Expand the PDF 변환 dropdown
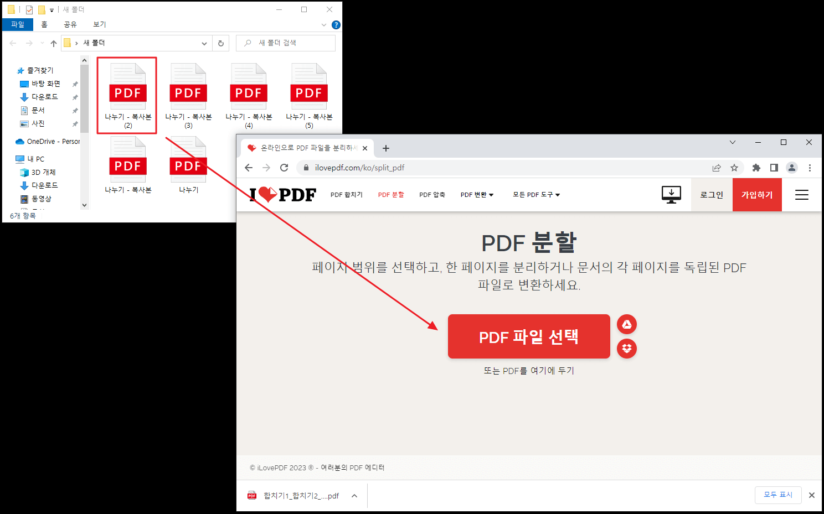Image resolution: width=824 pixels, height=514 pixels. tap(476, 194)
